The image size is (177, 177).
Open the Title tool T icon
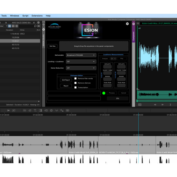tap(35, 110)
